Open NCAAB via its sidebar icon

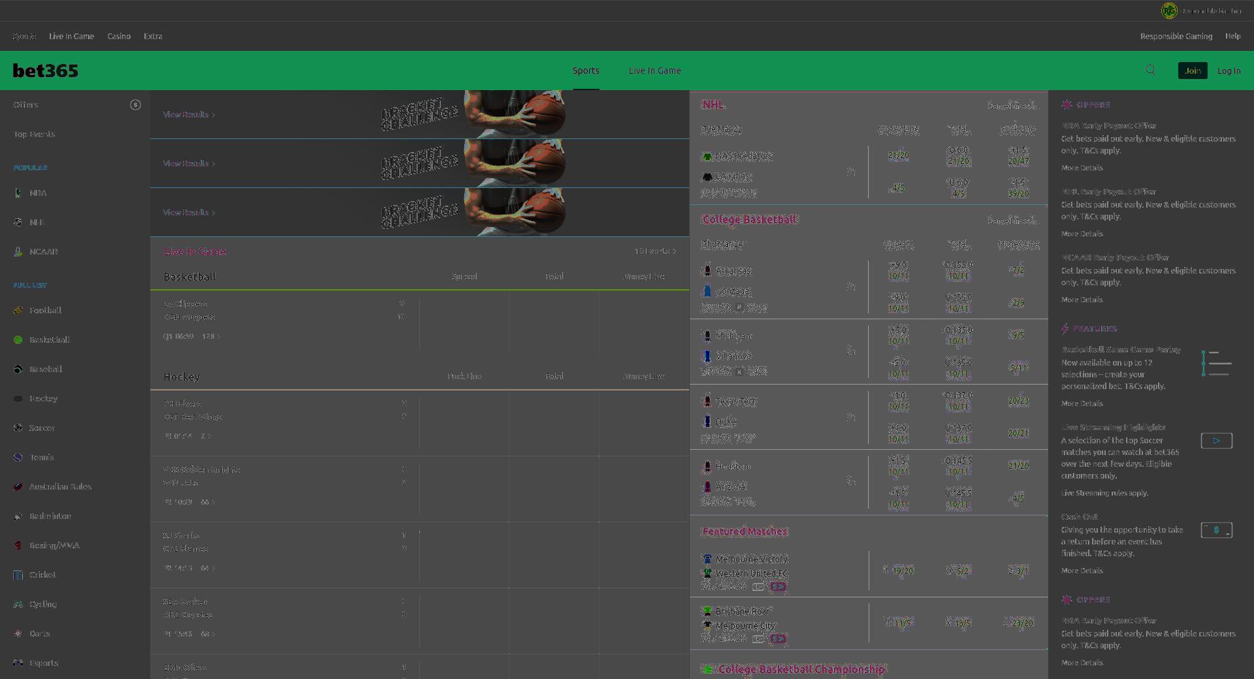(18, 251)
